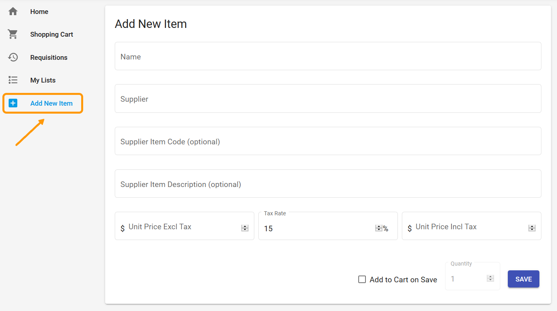Increase Quantity using its up stepper arrow

(x=490, y=276)
